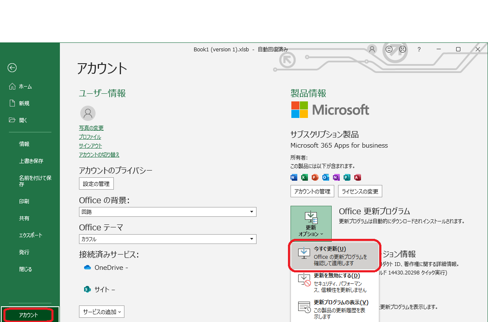Open the エクスポート page

coord(30,235)
